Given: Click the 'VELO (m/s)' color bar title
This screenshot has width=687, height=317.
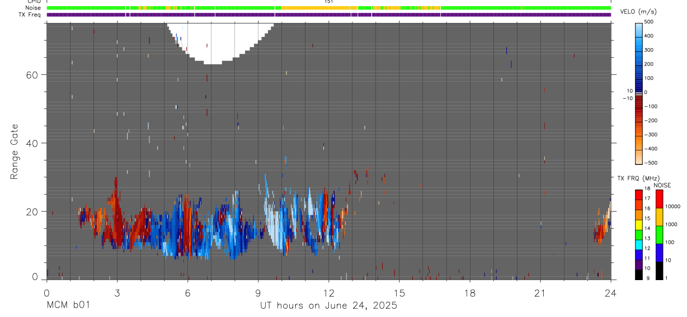Looking at the screenshot, I should tap(639, 12).
